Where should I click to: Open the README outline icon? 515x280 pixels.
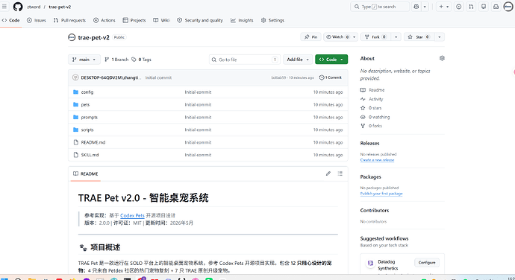tap(340, 174)
